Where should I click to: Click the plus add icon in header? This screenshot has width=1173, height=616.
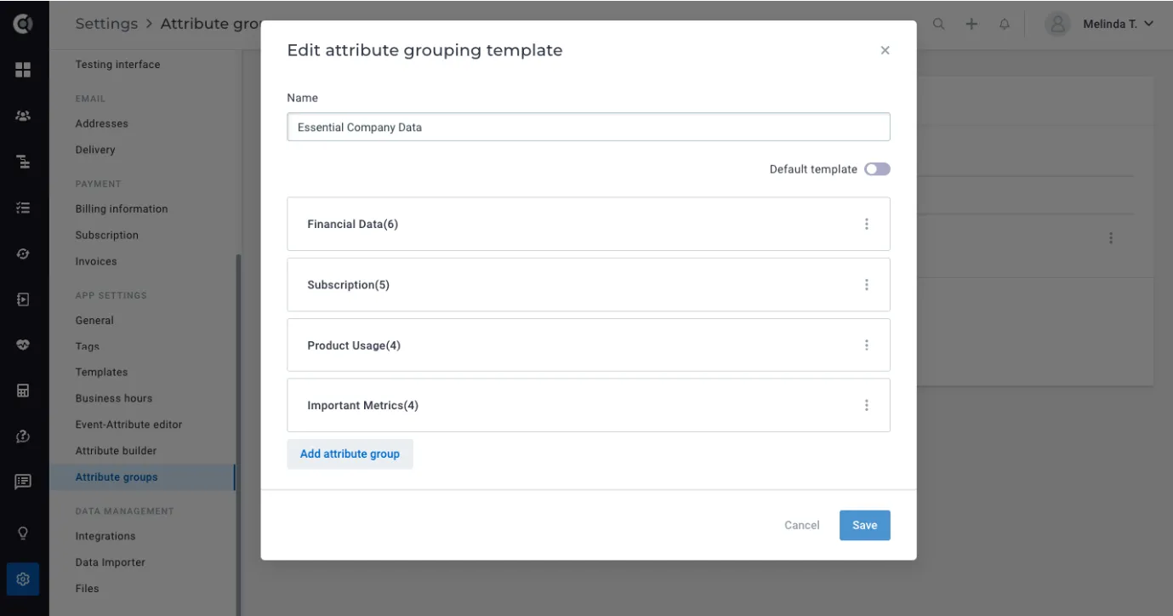pos(971,24)
